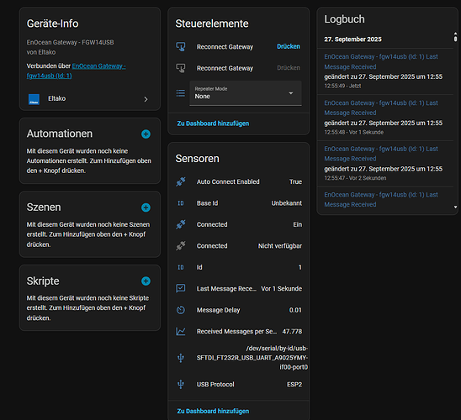Open the Auto Connect Enabled sensor row

[239, 181]
